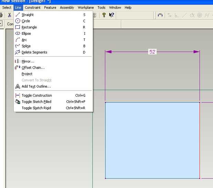Click the Toggle Sketch Filled bucket icon
Screen dimensions: 213x188
tap(18, 102)
